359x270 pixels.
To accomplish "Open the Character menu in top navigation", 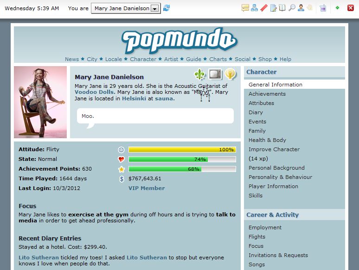I will (x=143, y=59).
